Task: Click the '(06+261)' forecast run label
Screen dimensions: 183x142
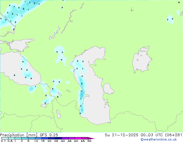Action: point(174,135)
